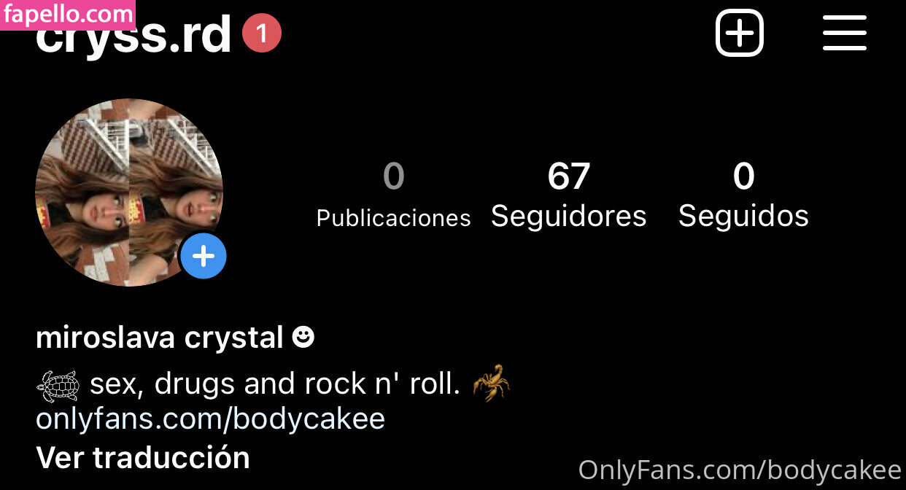Add a story with the blue plus icon
The width and height of the screenshot is (906, 490).
203,257
